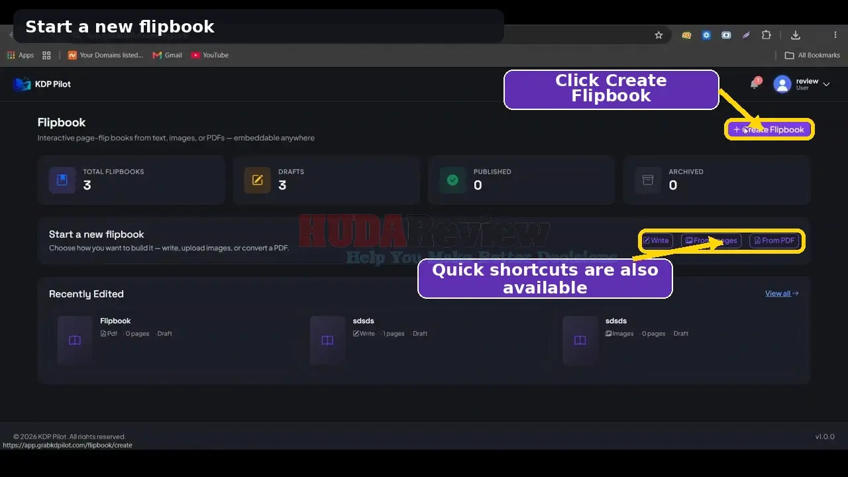848x477 pixels.
Task: Open the screen capture browser extension
Action: point(727,35)
